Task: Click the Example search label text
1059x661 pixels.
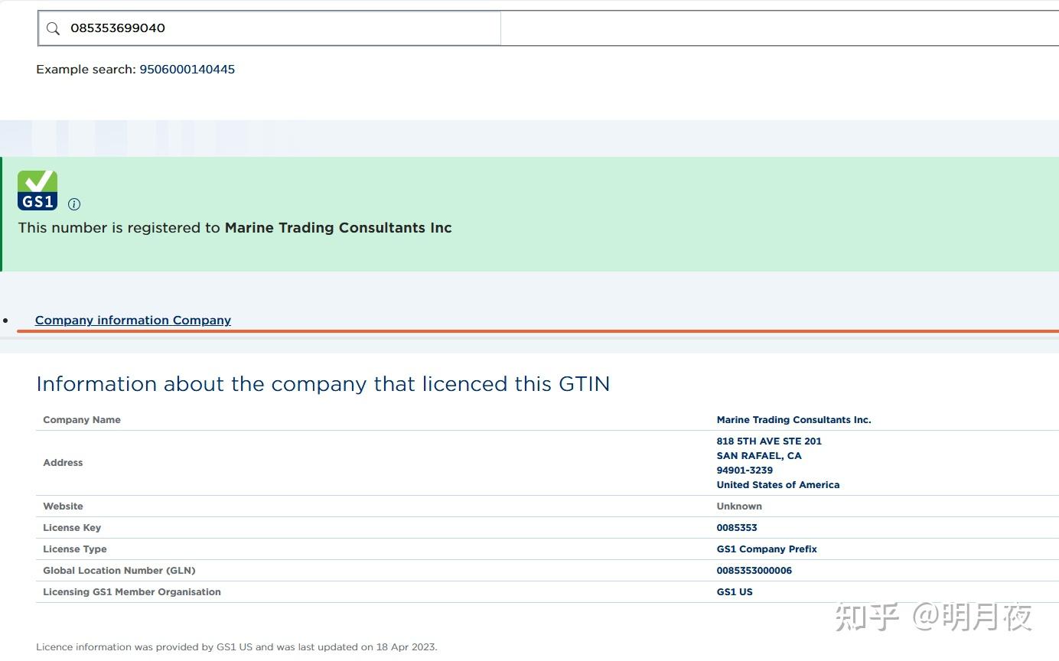Action: 86,69
